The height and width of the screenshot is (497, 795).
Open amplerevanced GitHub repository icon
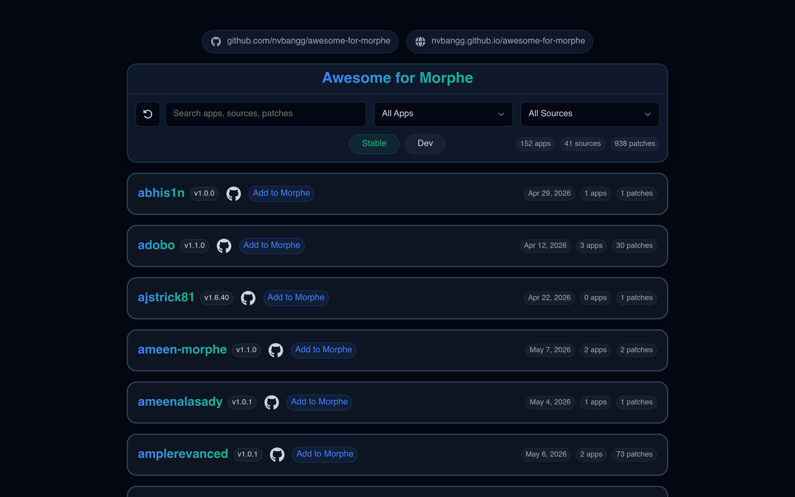click(x=277, y=454)
